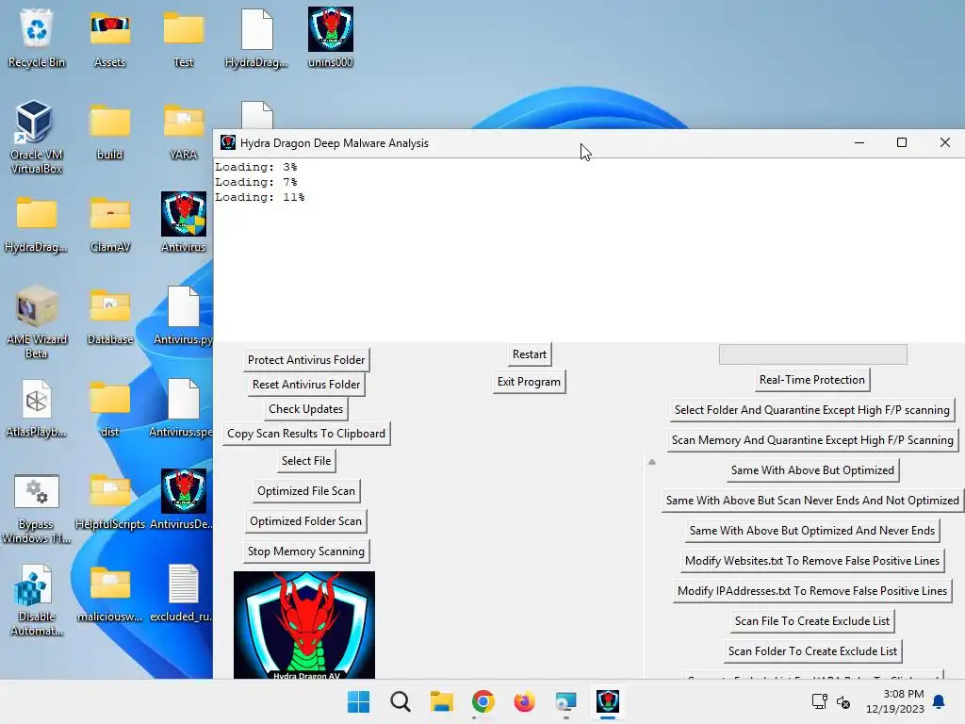Screen dimensions: 965x724
Task: Click Protect Antivirus Folder button
Action: 306,359
